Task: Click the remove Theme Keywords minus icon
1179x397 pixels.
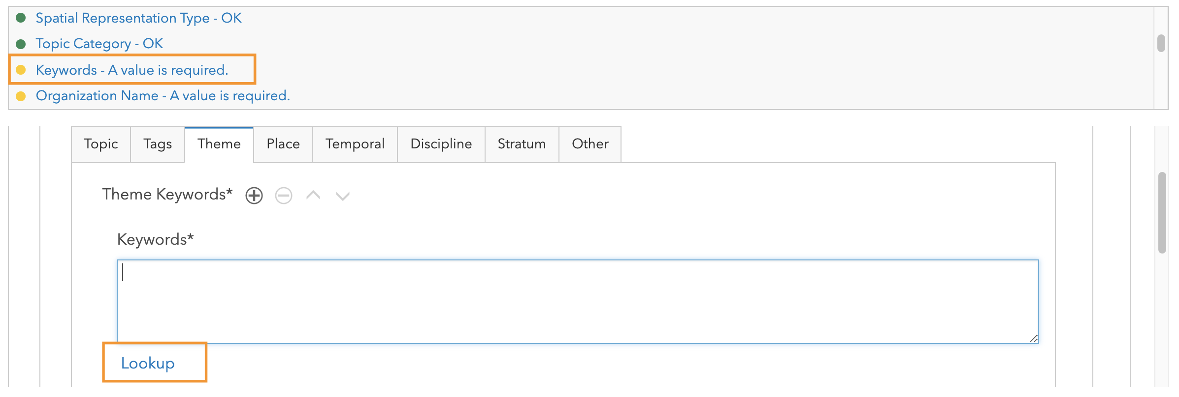Action: (284, 196)
